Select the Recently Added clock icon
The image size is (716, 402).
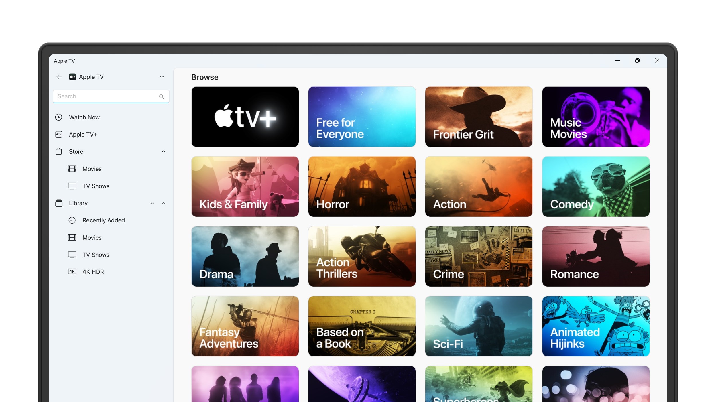(x=72, y=220)
